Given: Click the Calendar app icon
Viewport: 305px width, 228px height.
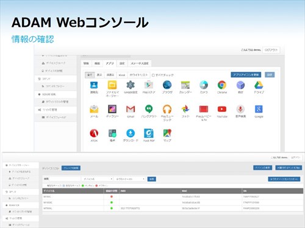Looking at the screenshot, I should [185, 85].
